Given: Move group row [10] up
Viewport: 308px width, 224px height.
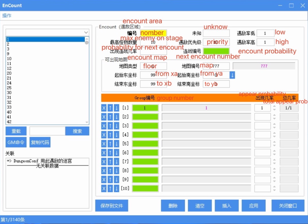Looking at the screenshot, I should point(110,189).
